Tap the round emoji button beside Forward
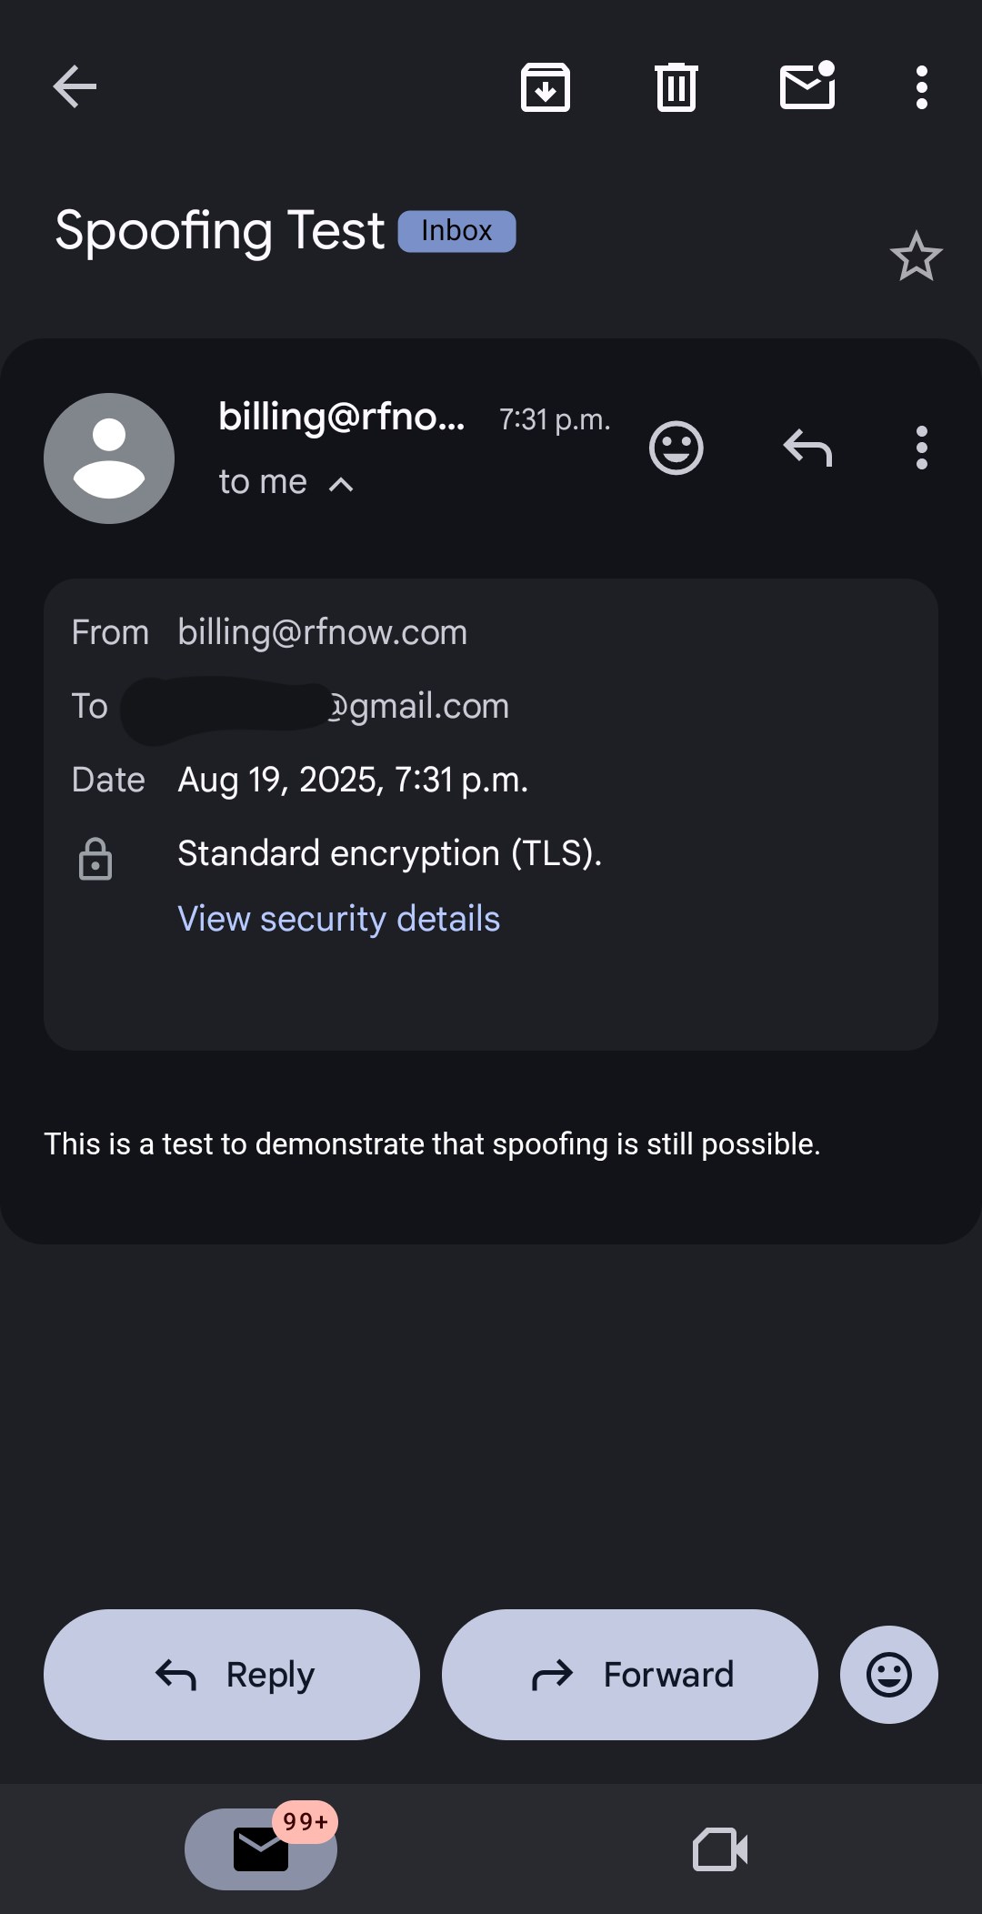 [888, 1674]
